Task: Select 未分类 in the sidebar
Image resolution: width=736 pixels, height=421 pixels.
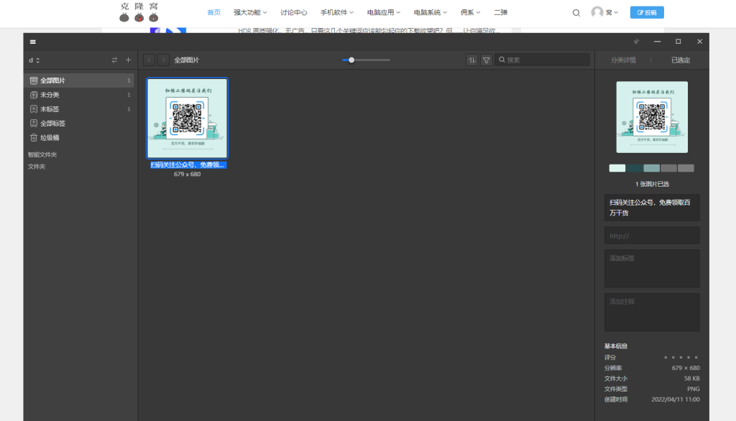Action: click(79, 95)
